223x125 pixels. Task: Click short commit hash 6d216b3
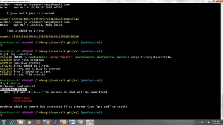pyautogui.click(x=6, y=72)
